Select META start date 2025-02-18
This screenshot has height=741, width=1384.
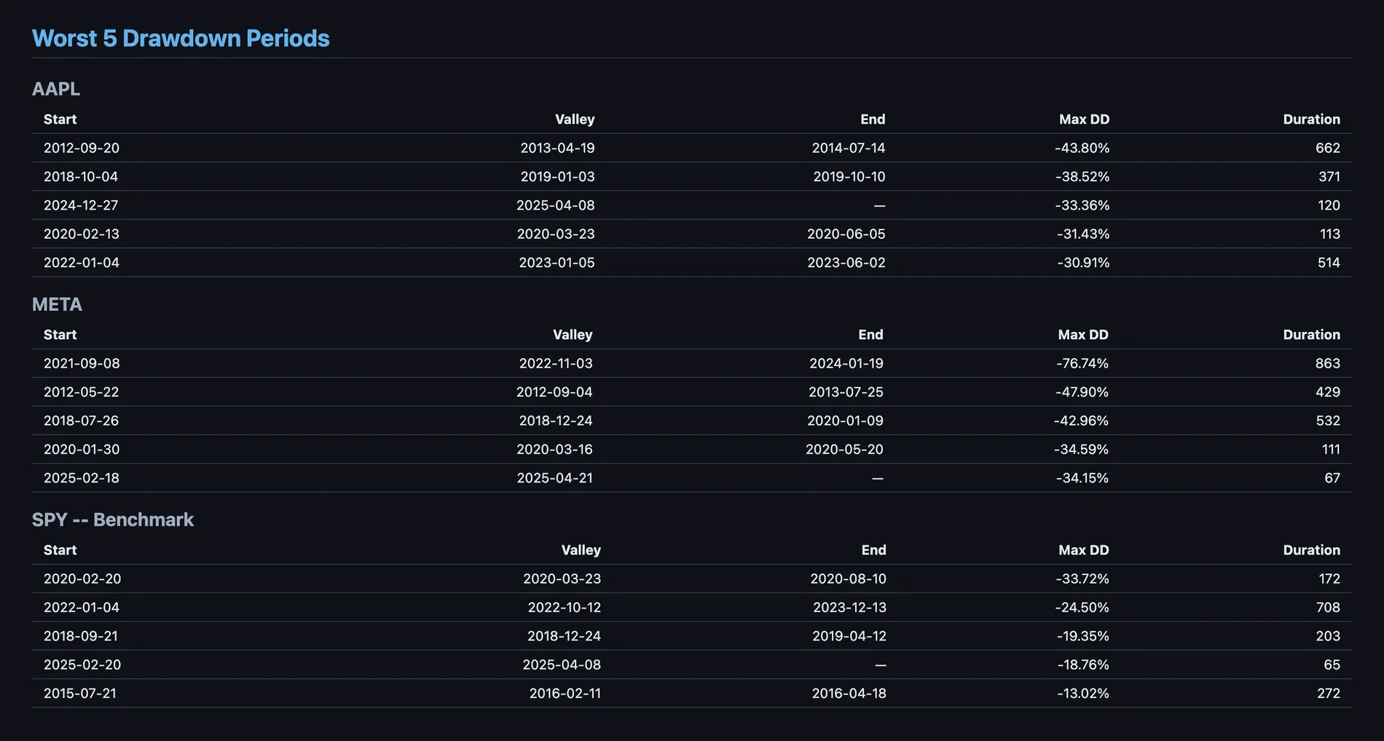(82, 478)
